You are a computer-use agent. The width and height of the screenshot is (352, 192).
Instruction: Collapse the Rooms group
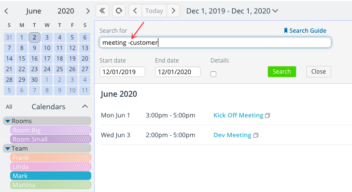coord(8,121)
